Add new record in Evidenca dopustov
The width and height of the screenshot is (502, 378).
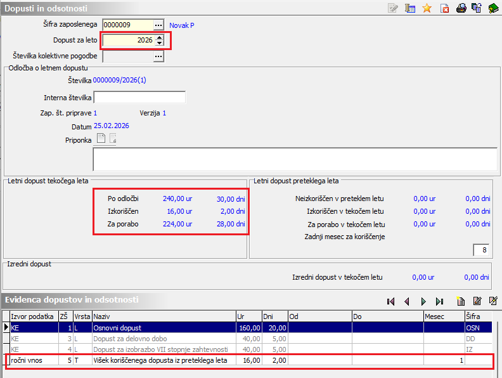[461, 301]
